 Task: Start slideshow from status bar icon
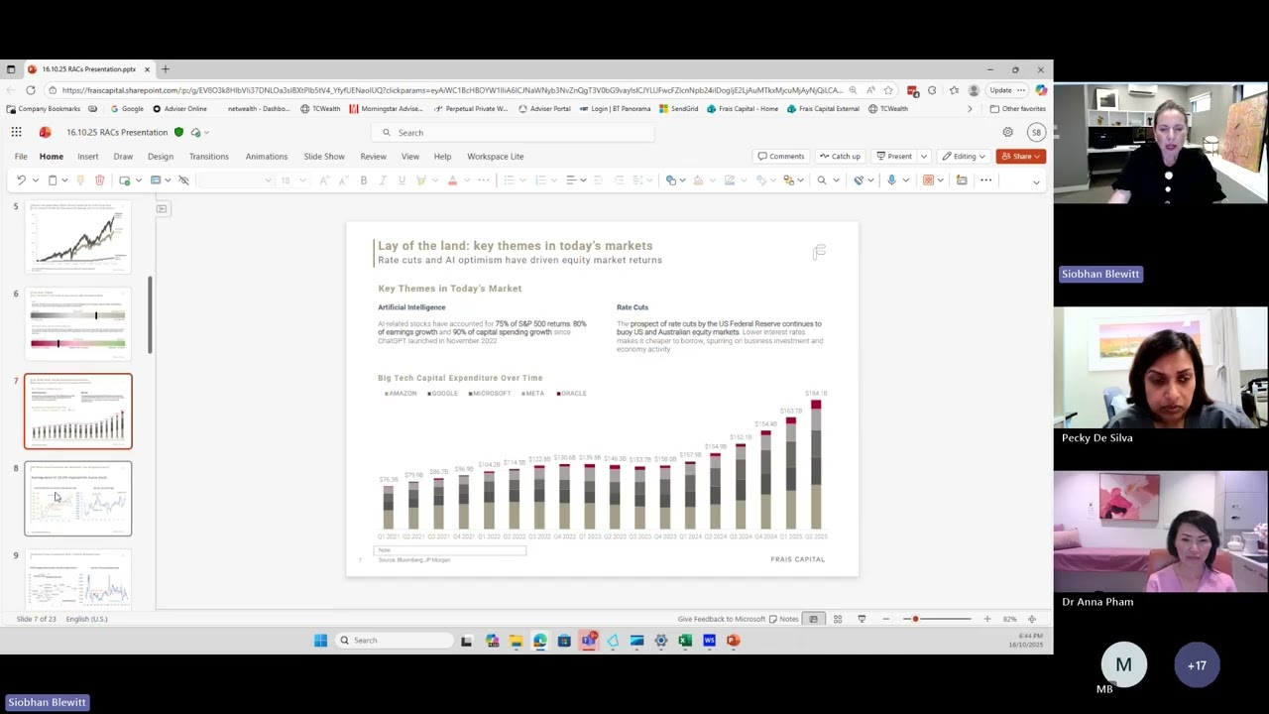point(862,619)
